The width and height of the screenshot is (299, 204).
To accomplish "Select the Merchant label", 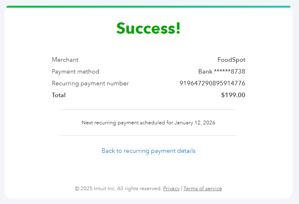I will [65, 60].
